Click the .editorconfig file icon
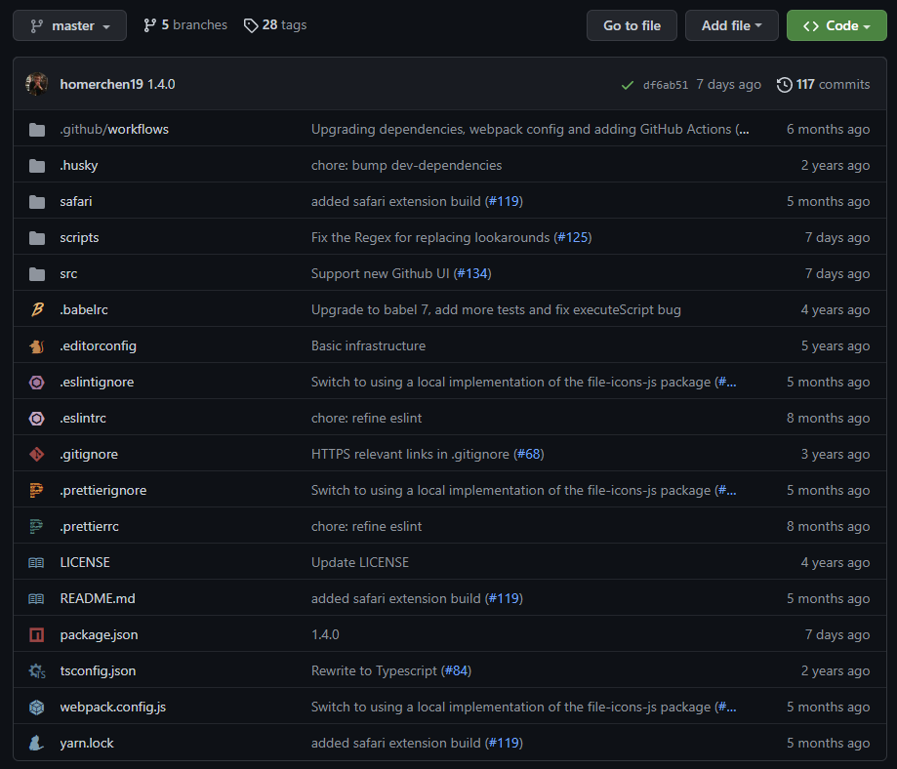This screenshot has width=897, height=769. coord(37,346)
